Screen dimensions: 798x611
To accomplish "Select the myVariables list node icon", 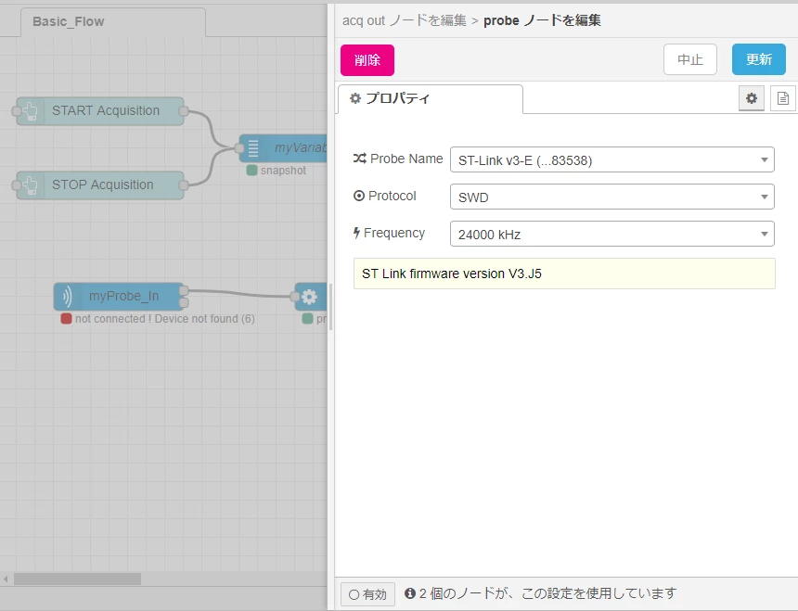I will (253, 148).
